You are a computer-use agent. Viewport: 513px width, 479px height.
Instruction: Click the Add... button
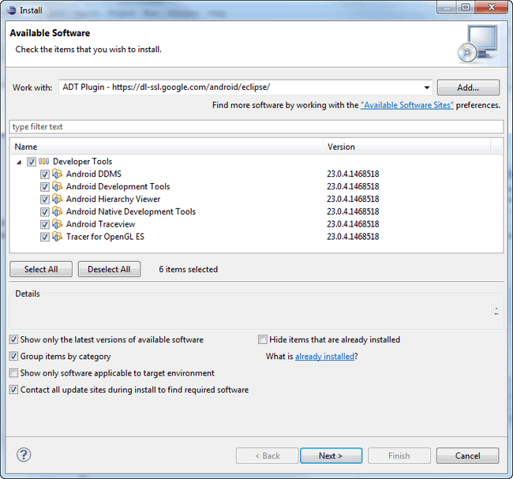[x=468, y=88]
